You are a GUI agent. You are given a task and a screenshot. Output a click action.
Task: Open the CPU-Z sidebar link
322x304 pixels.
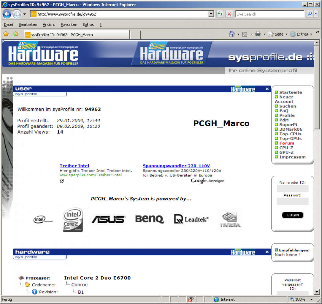tap(286, 148)
